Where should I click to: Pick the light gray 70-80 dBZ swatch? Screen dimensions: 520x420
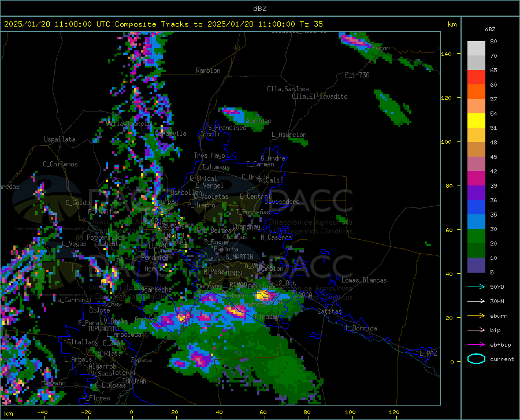tap(476, 49)
